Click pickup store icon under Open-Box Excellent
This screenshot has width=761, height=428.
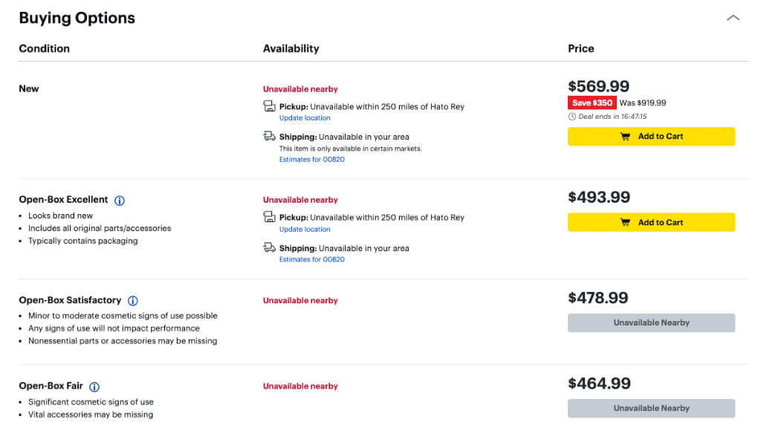[x=270, y=217]
